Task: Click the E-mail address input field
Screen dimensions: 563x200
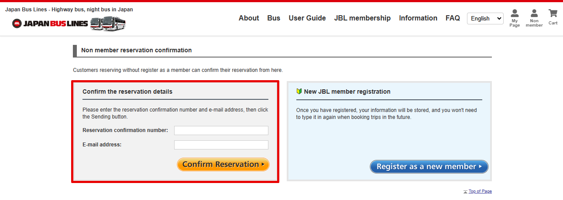Action: [x=221, y=145]
